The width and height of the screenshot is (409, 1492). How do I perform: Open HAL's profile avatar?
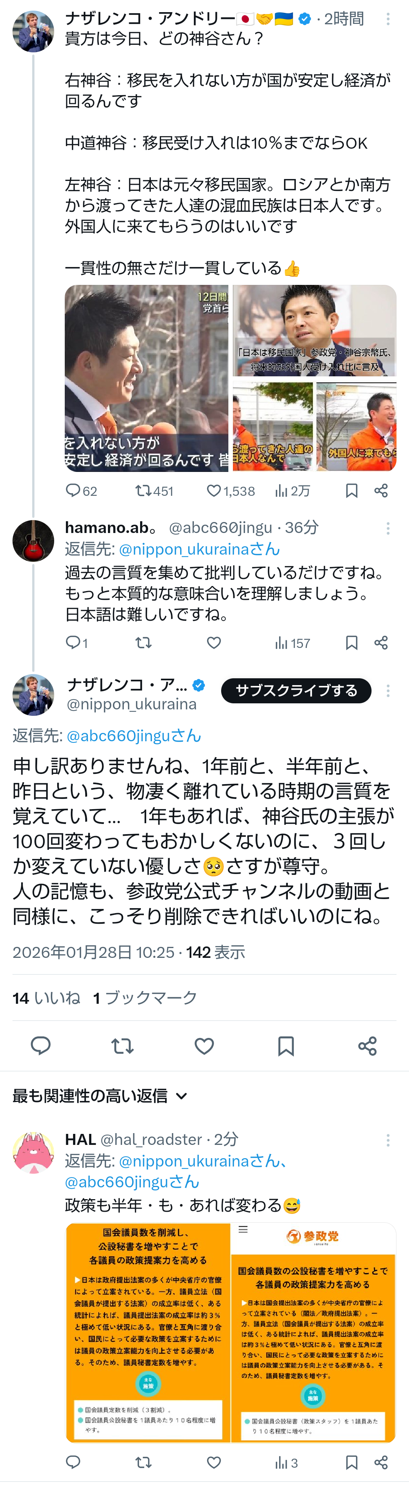(x=34, y=1152)
